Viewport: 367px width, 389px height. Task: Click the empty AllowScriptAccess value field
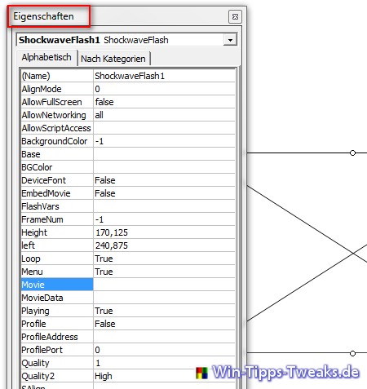point(164,128)
